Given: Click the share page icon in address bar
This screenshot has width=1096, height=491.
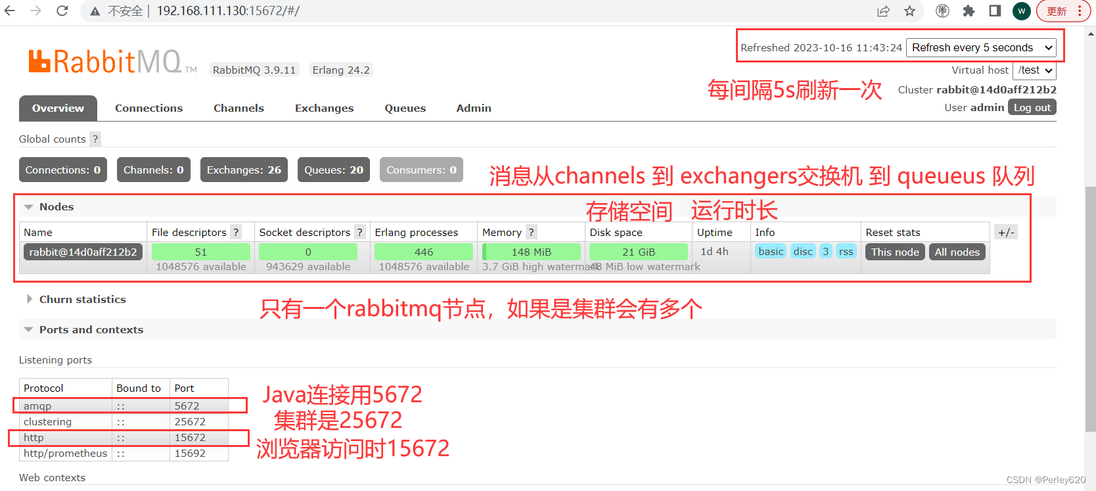Looking at the screenshot, I should tap(883, 11).
